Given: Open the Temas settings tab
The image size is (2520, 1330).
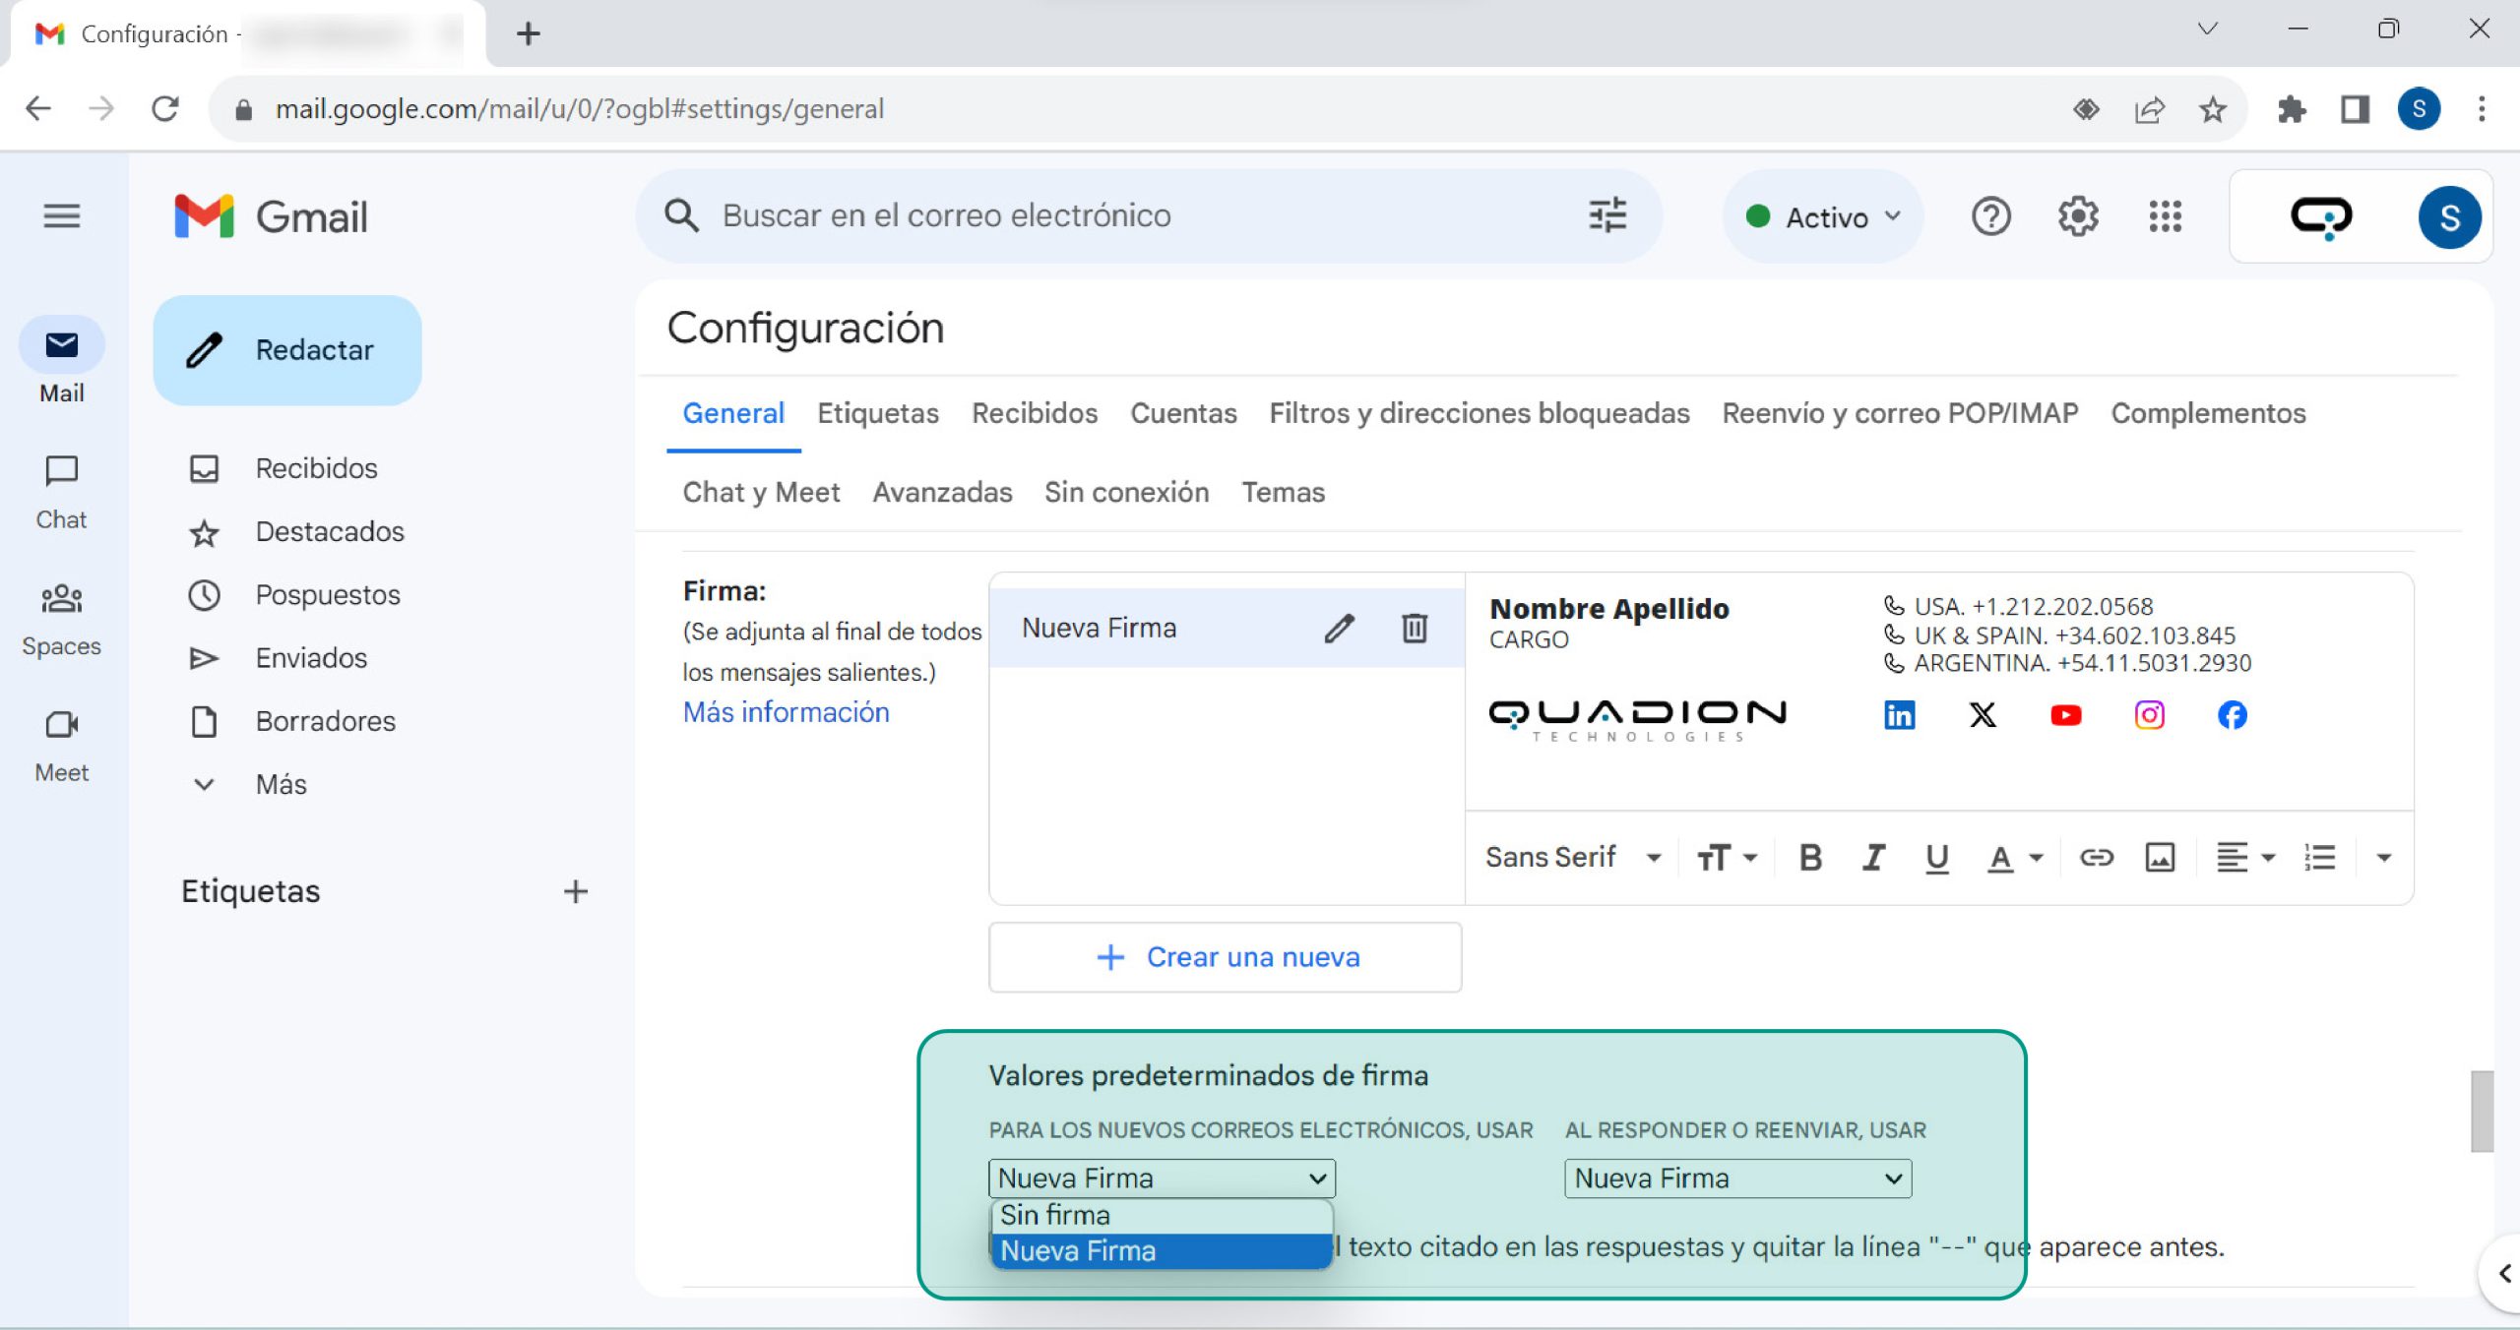Looking at the screenshot, I should point(1283,492).
